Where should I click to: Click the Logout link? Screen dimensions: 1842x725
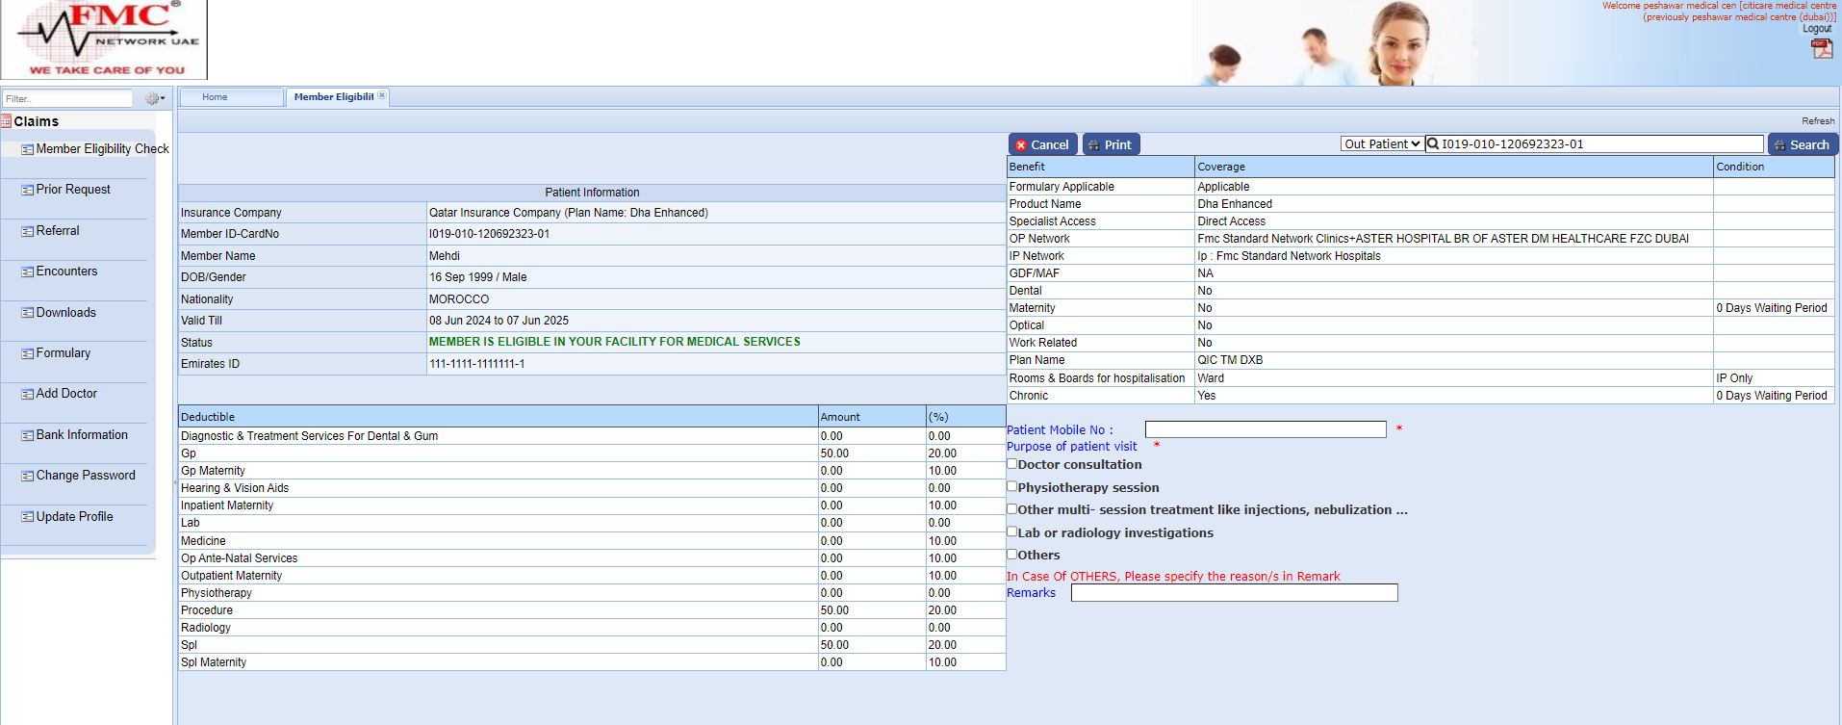point(1816,29)
